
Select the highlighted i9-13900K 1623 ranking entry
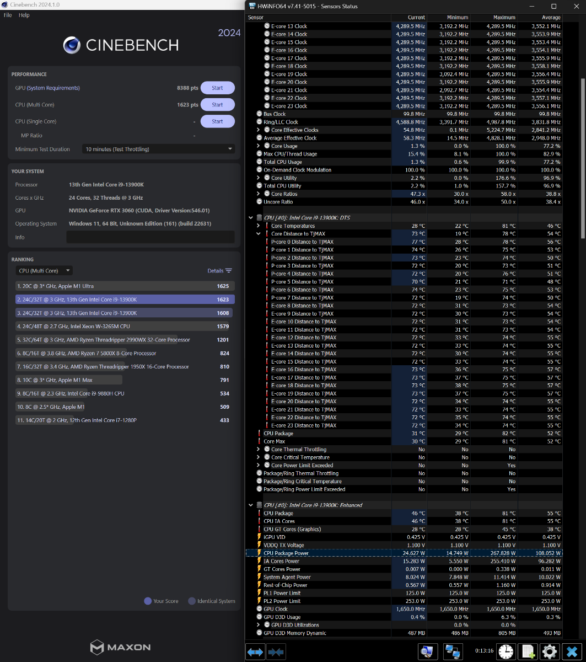click(x=125, y=300)
